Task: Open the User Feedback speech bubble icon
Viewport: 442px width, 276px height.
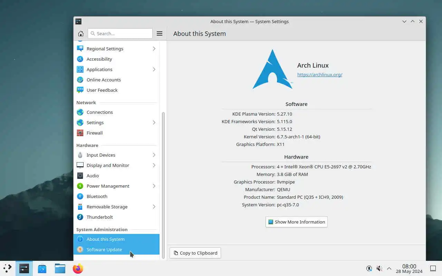Action: (80, 90)
